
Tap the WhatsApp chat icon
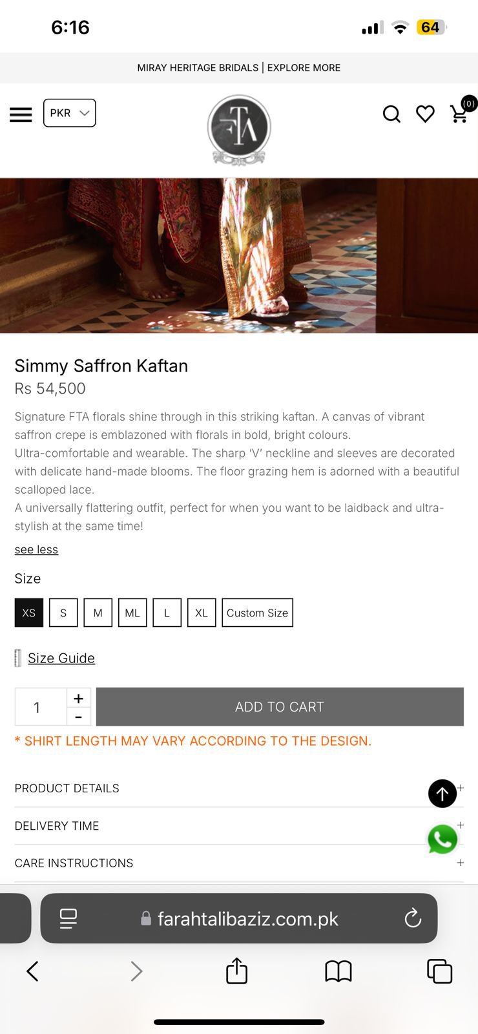(x=442, y=839)
